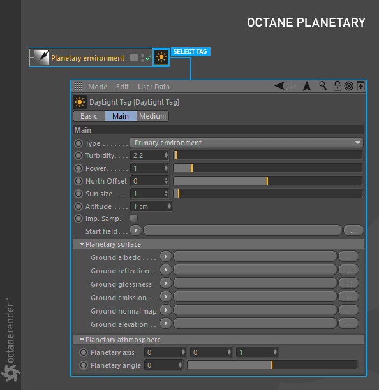Click the Turbidity slider bar
Image resolution: width=379 pixels, height=390 pixels.
coord(268,155)
